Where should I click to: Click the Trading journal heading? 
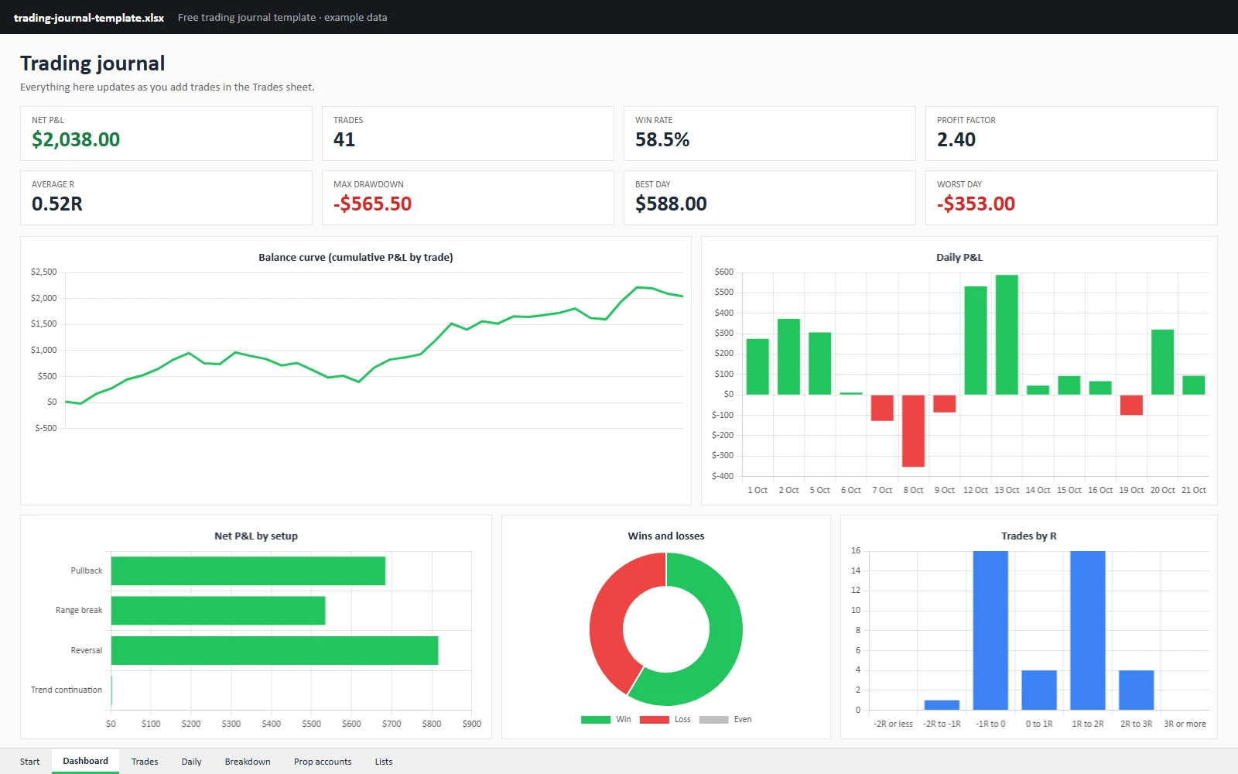point(93,63)
